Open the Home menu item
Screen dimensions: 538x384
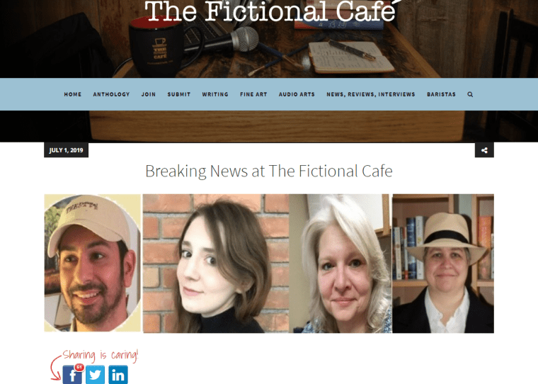pyautogui.click(x=73, y=94)
